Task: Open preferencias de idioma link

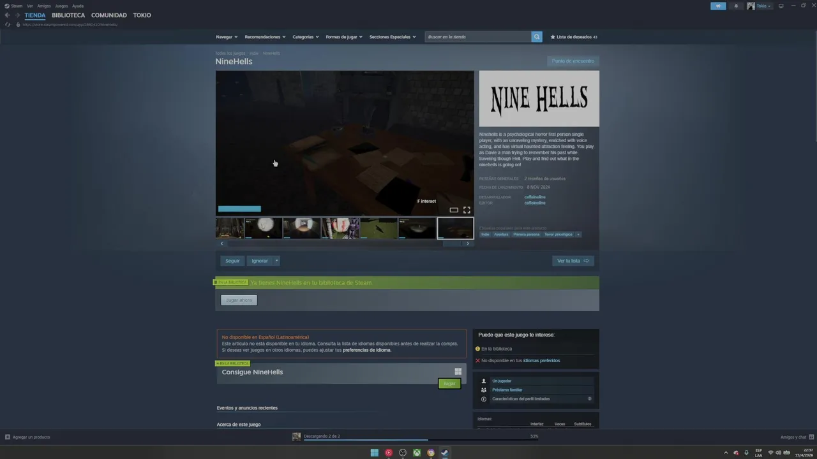Action: (x=366, y=350)
